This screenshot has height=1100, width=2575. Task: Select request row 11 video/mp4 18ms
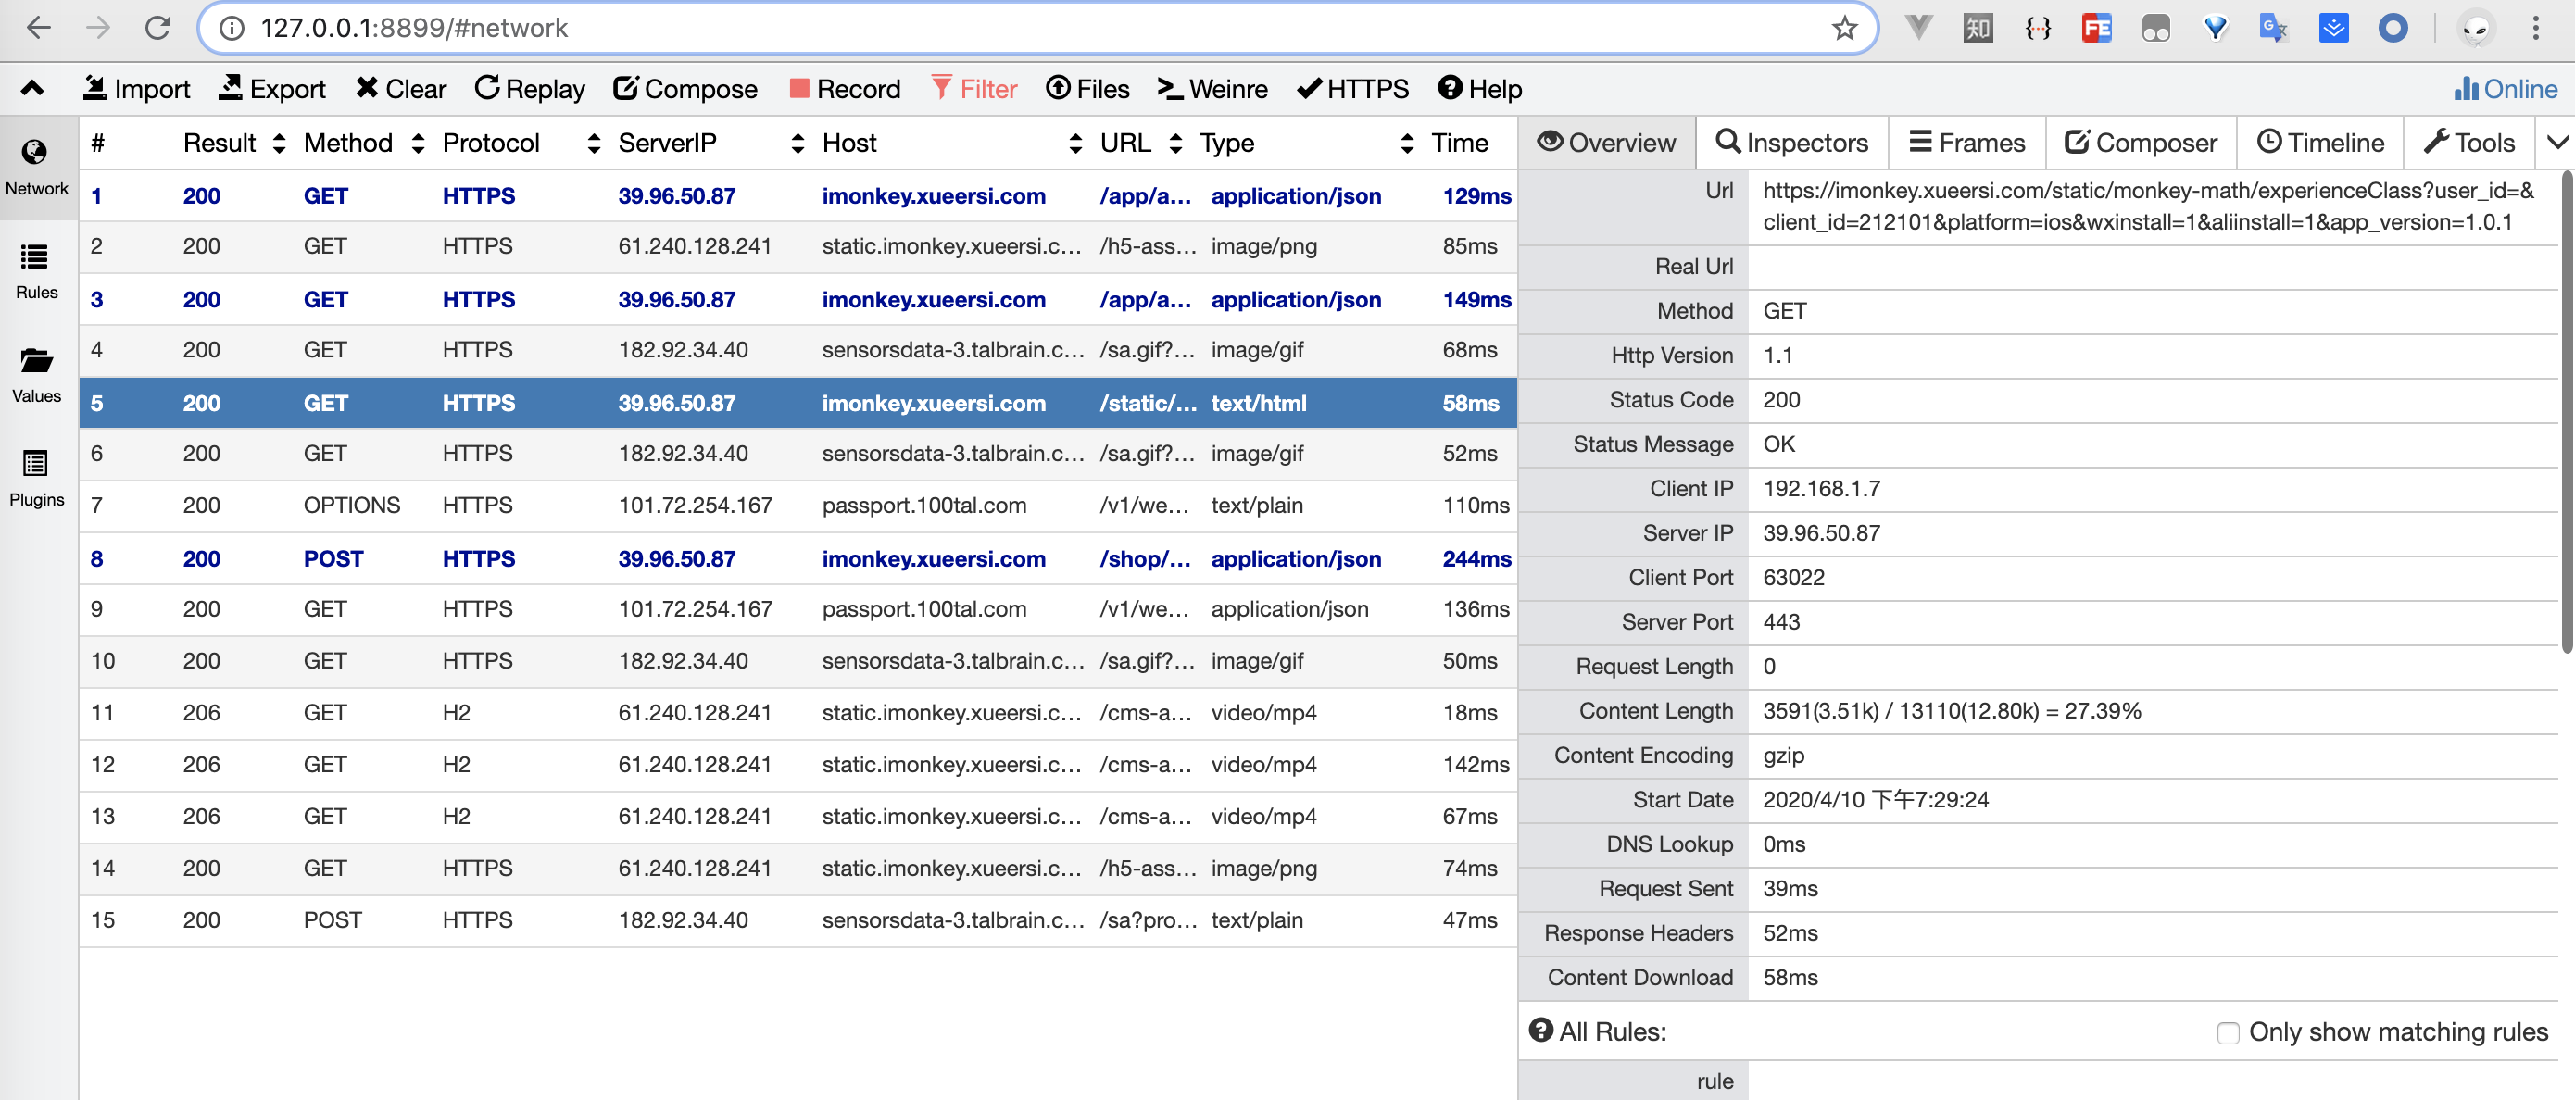[x=798, y=713]
